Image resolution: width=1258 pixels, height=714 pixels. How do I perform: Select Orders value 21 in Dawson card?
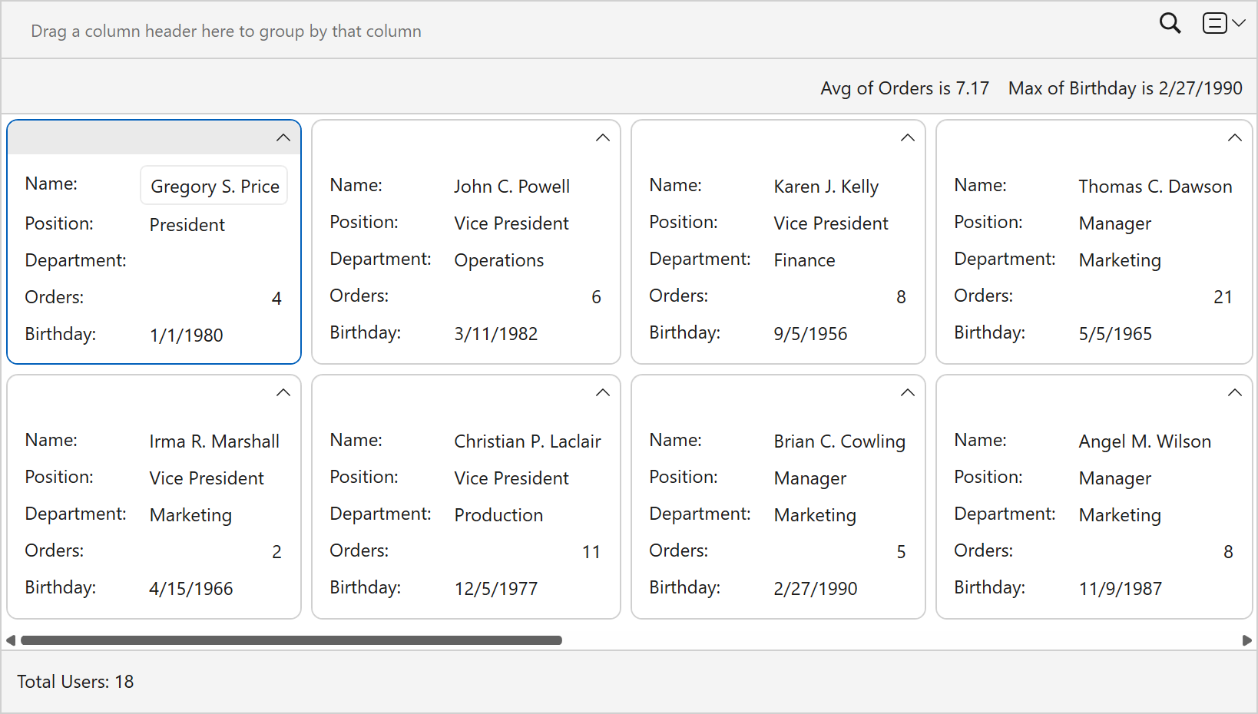tap(1222, 297)
